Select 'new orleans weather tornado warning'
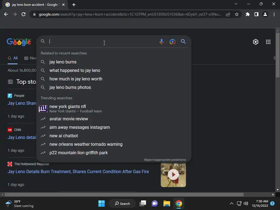 (114, 144)
